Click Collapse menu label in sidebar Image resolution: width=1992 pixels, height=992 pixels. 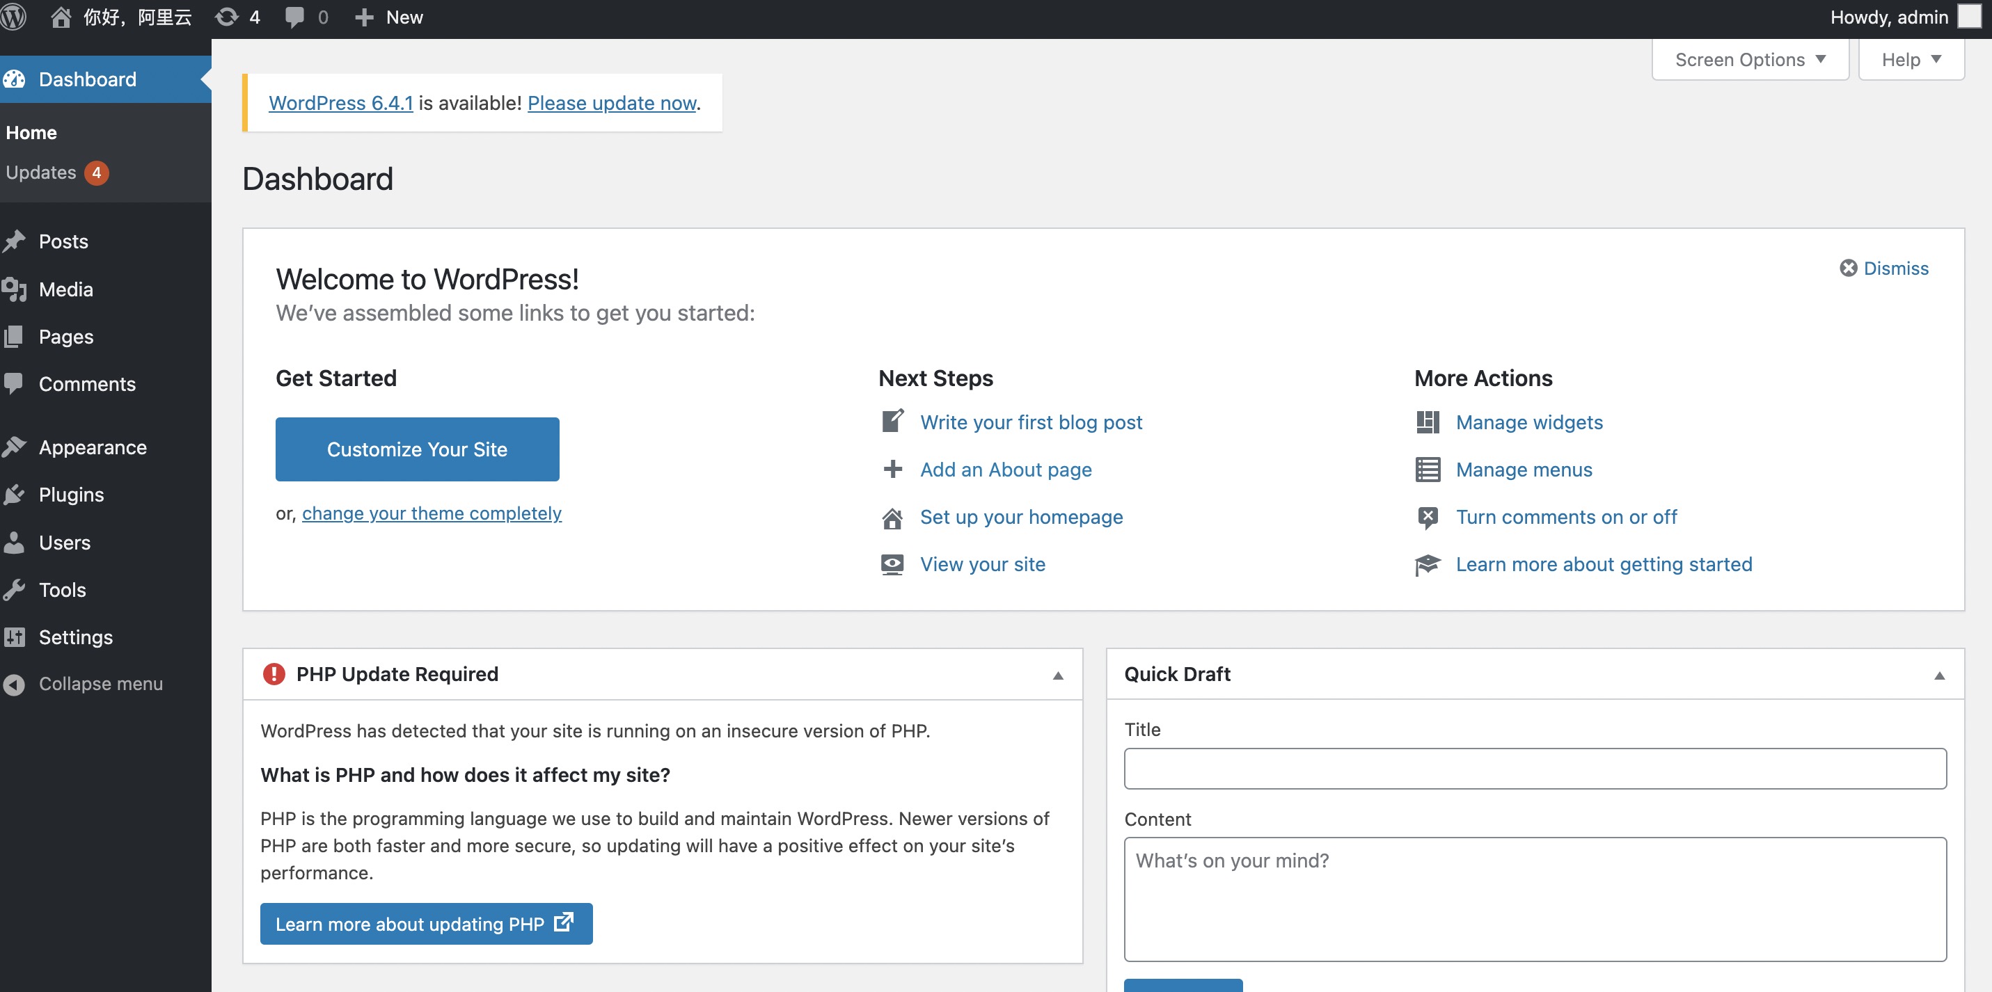click(x=100, y=685)
